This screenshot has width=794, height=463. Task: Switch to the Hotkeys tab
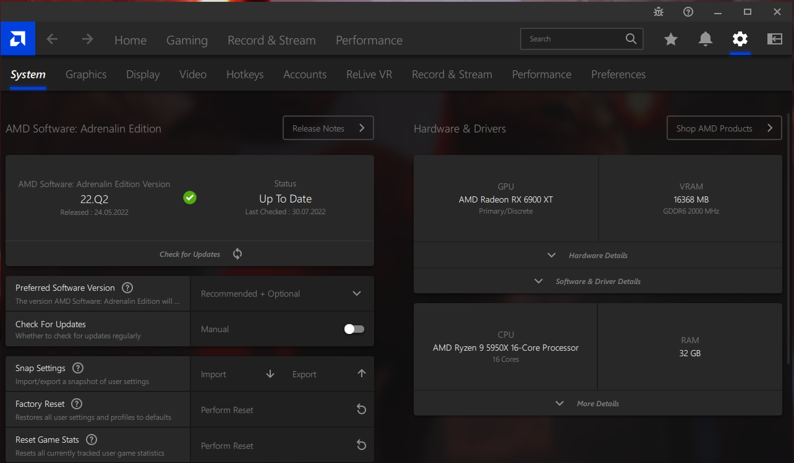tap(245, 74)
